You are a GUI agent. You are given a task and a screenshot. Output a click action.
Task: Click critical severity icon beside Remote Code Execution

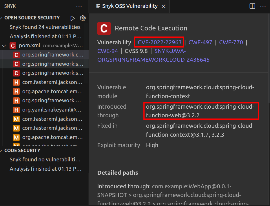click(104, 28)
